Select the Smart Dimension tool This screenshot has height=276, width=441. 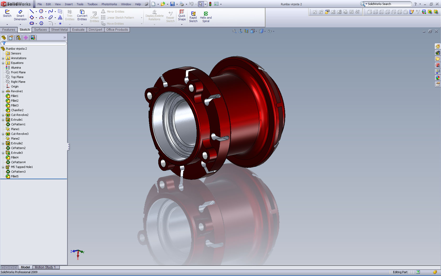click(20, 15)
